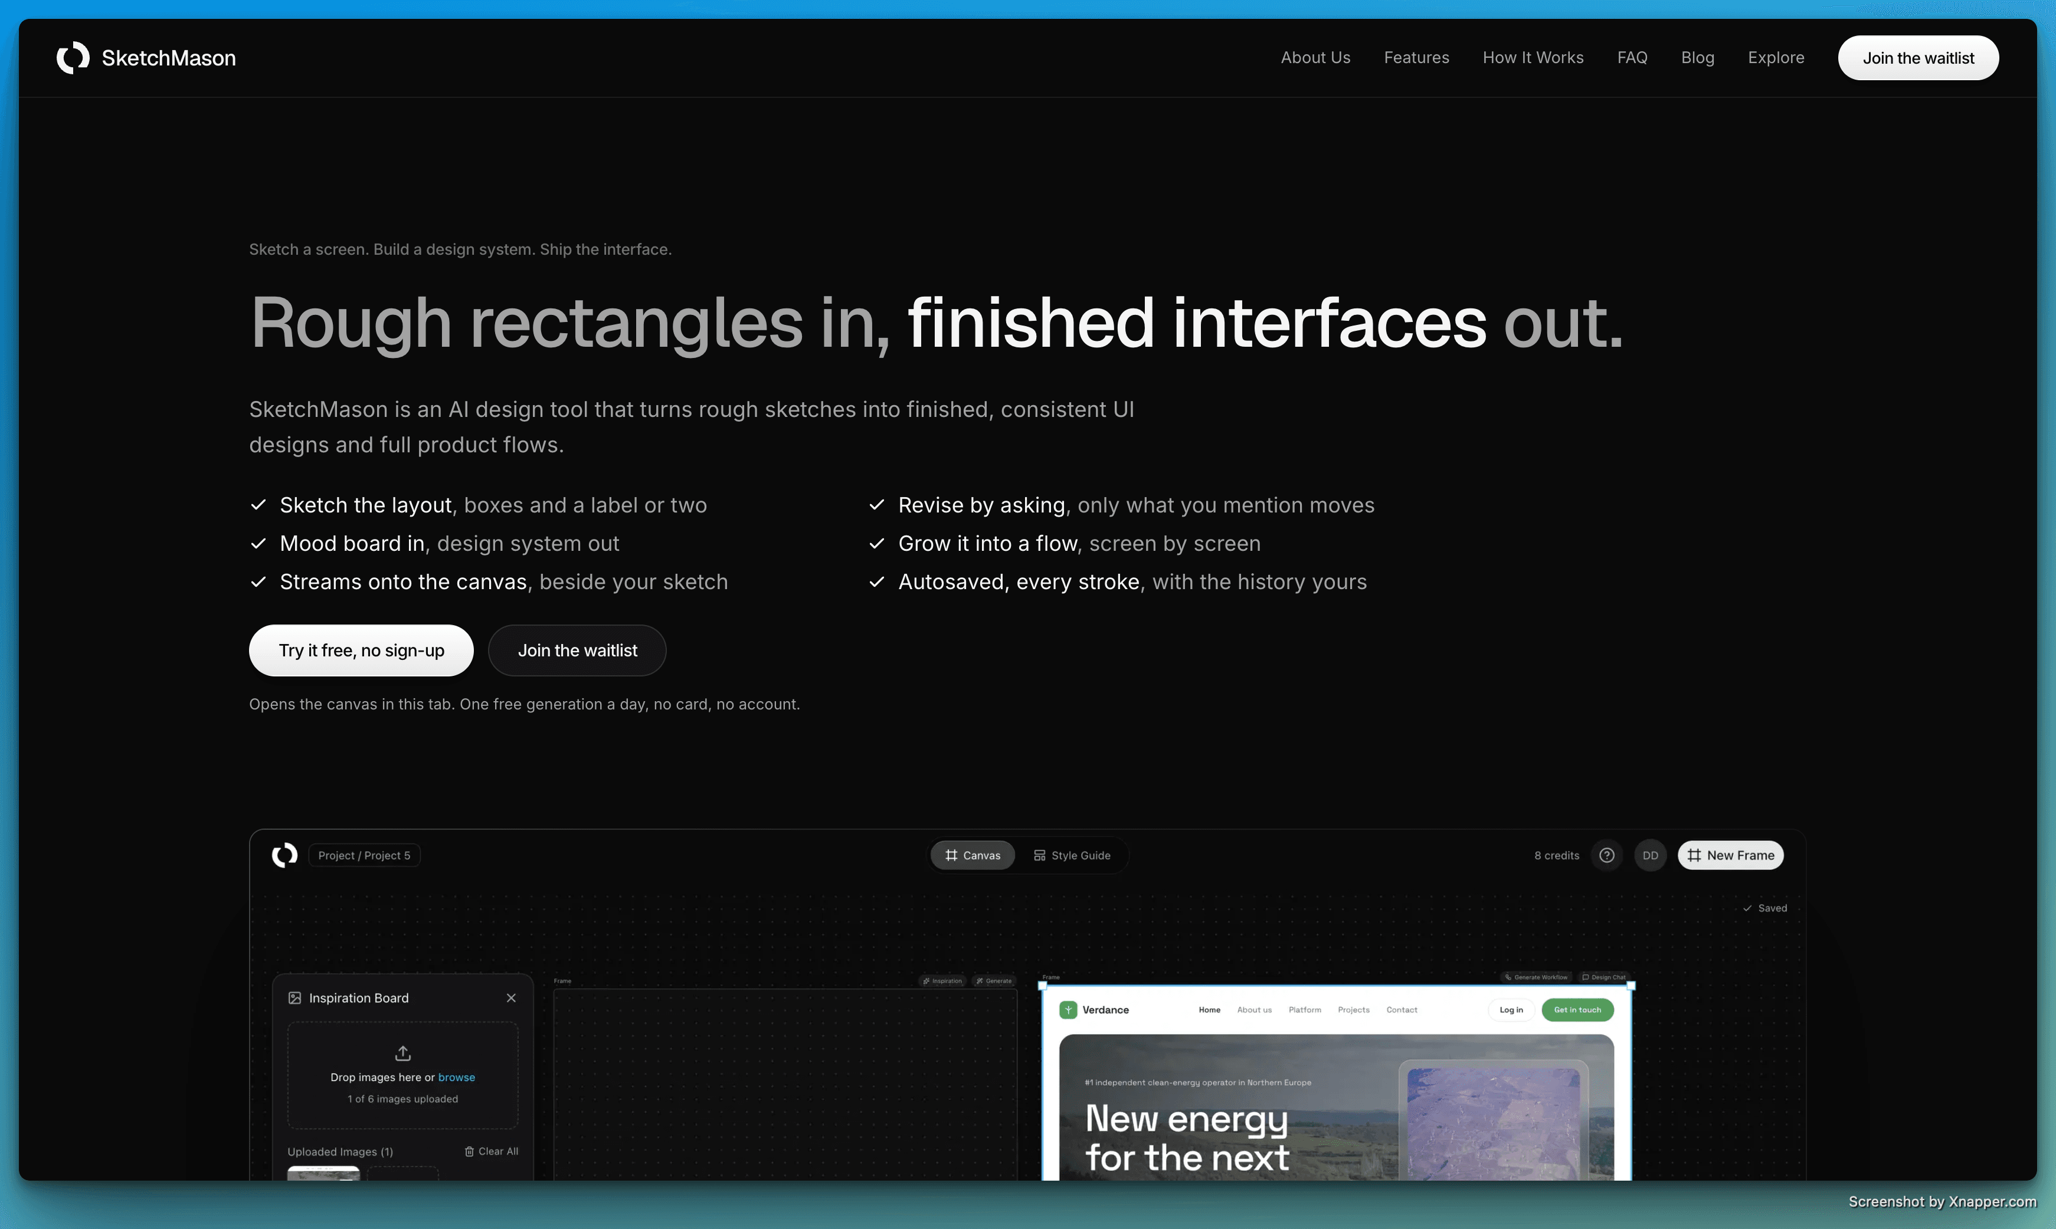Click the upload arrow icon in the drop zone
2056x1229 pixels.
coord(402,1053)
